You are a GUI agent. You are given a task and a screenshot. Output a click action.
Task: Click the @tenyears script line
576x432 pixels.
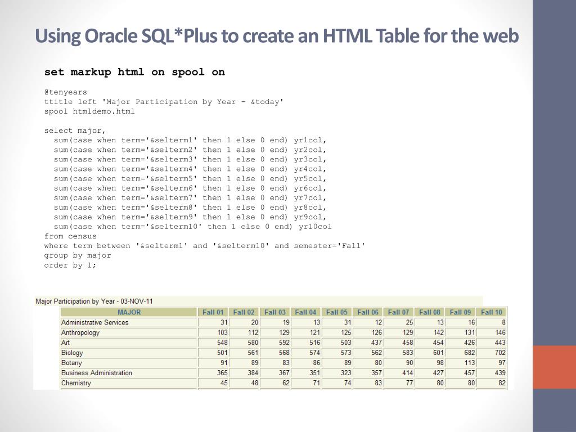(66, 92)
